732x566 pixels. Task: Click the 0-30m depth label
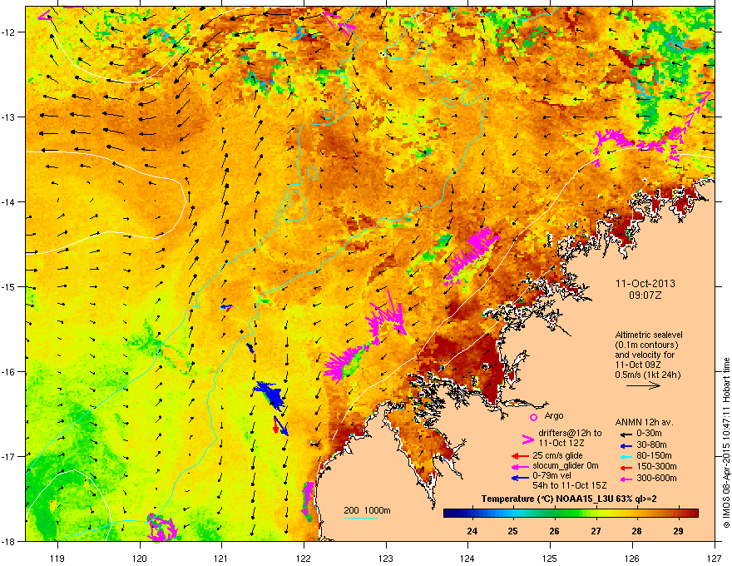click(x=650, y=434)
